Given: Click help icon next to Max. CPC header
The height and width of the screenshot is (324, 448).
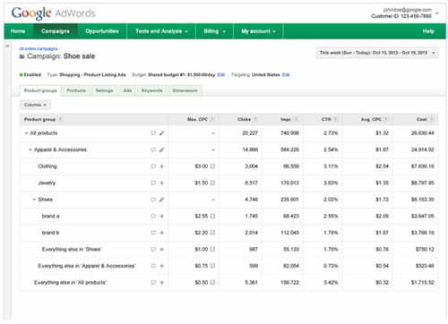Looking at the screenshot, I should [x=212, y=120].
